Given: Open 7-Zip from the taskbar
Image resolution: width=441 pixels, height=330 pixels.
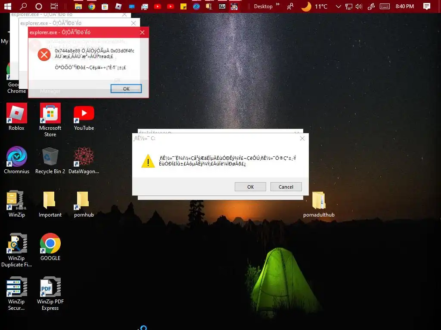Looking at the screenshot, I should [222, 6].
